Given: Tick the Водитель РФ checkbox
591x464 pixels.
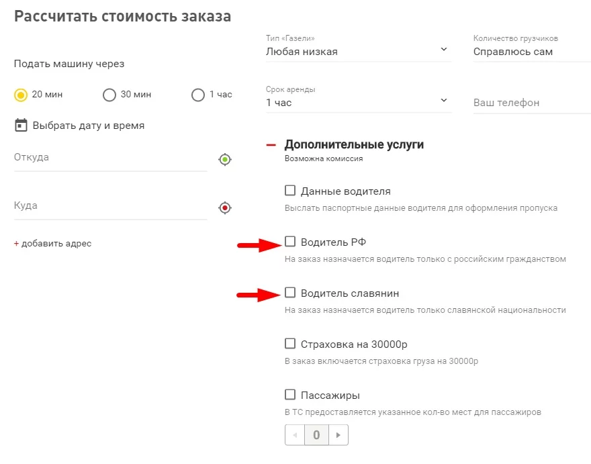Looking at the screenshot, I should (x=290, y=242).
